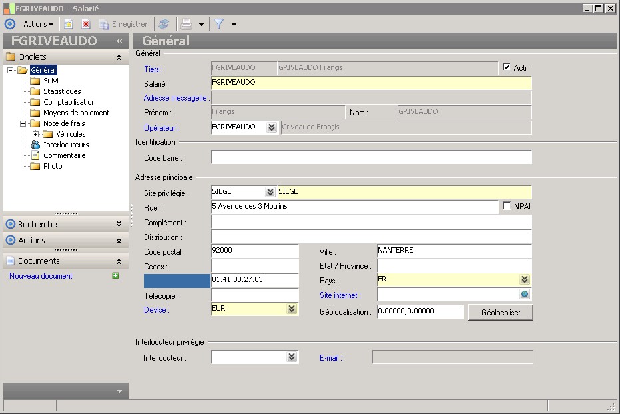Click the printer icon in toolbar
620x414 pixels.
187,24
